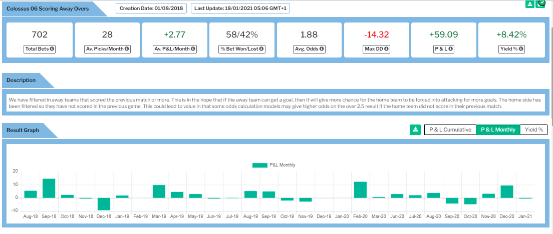Select the P & L Monthly view
This screenshot has width=553, height=234.
point(498,130)
